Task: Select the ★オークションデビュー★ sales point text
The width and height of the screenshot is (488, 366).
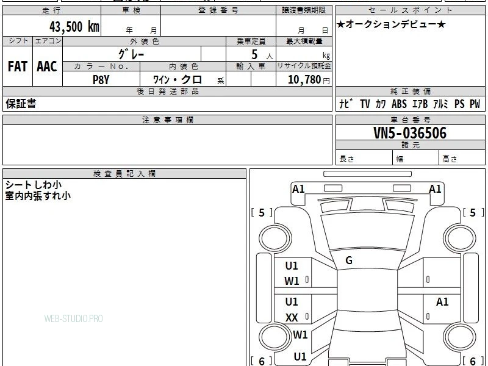Action: (391, 24)
